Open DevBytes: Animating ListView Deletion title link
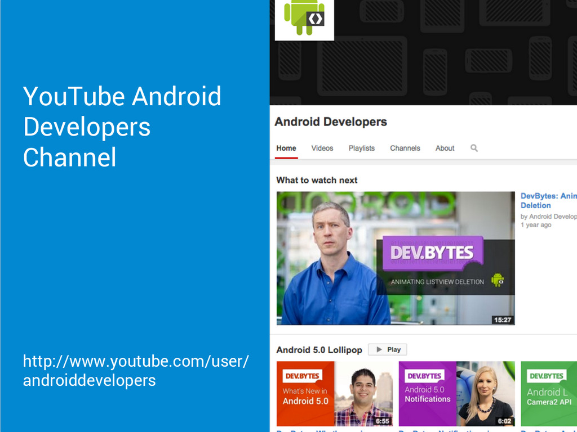This screenshot has height=432, width=577. click(x=549, y=201)
